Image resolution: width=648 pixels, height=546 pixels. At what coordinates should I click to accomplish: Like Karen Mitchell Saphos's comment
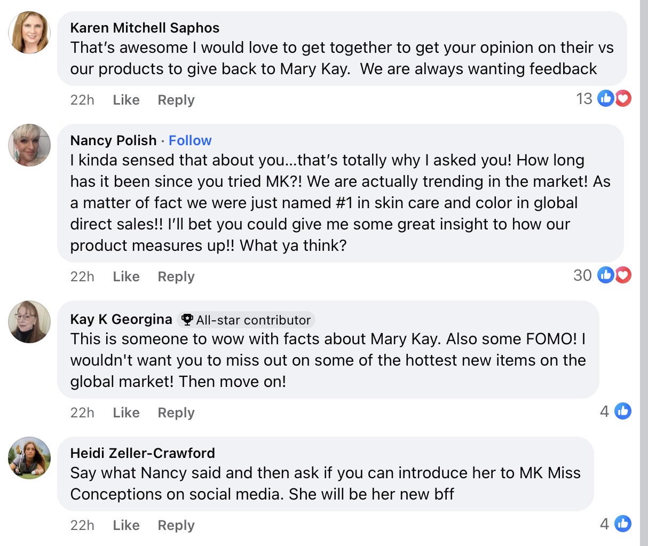point(126,100)
